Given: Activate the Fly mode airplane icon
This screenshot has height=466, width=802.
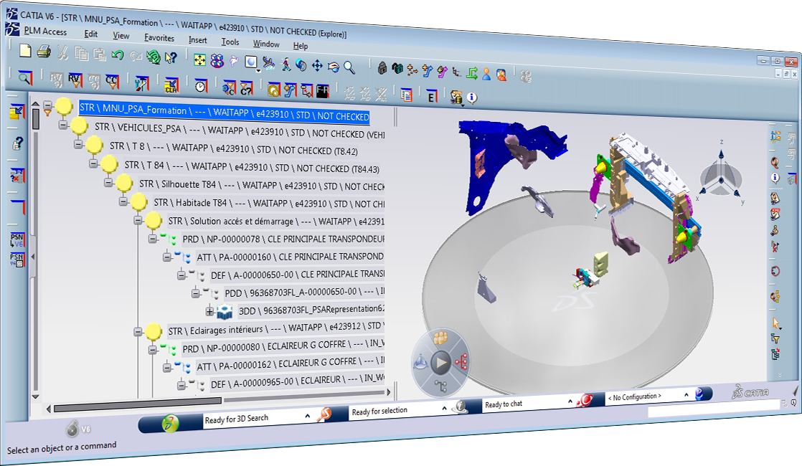Looking at the screenshot, I should (x=268, y=63).
